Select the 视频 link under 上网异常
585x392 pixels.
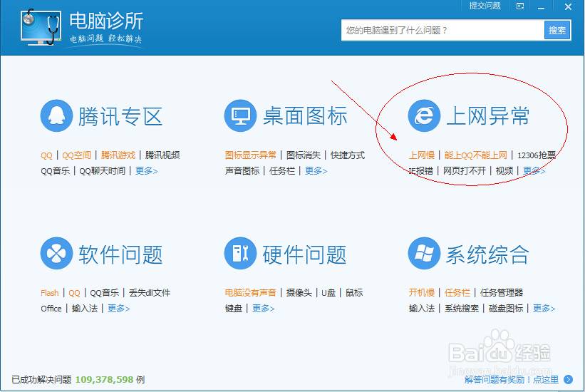click(504, 171)
